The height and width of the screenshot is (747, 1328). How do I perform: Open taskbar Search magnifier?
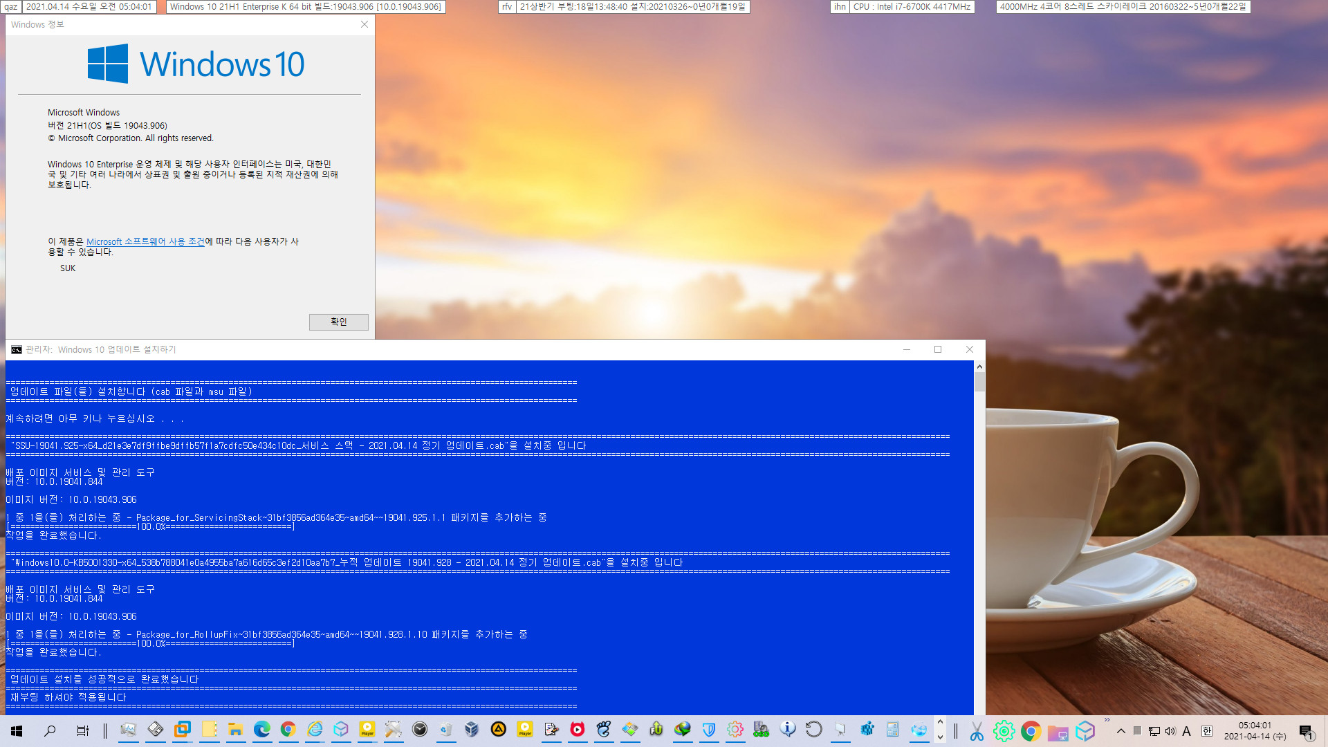(50, 730)
